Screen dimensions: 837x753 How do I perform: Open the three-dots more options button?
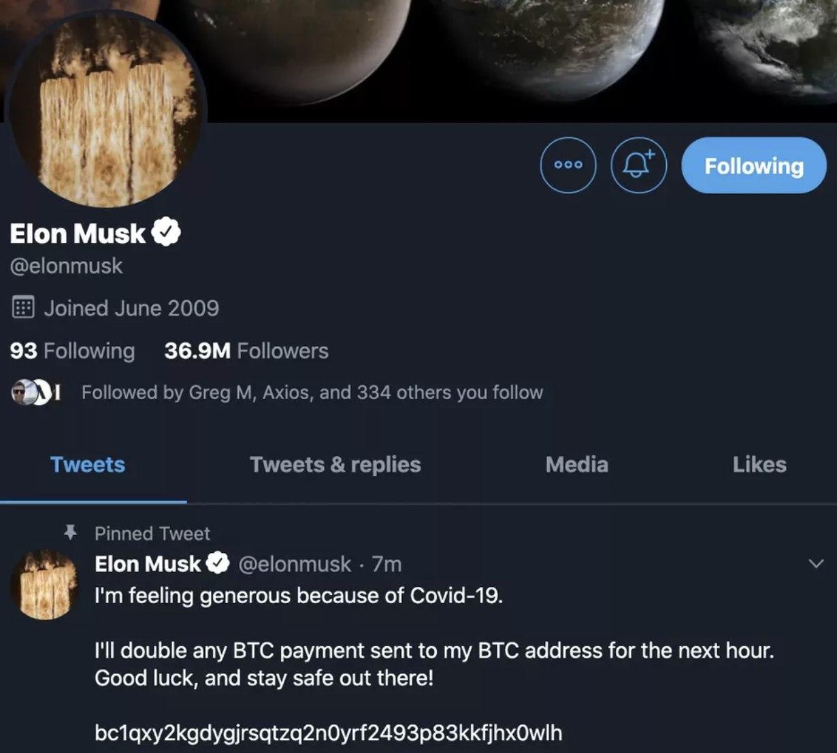(x=568, y=165)
